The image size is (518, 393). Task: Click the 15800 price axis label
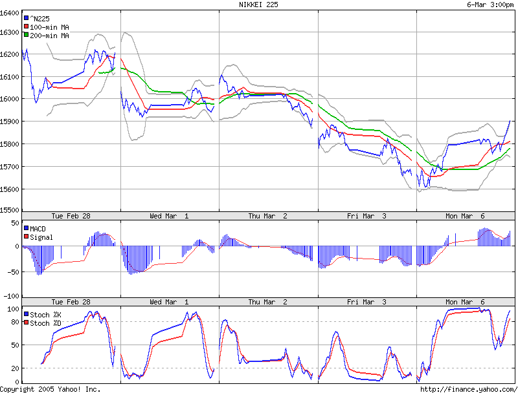tap(10, 144)
